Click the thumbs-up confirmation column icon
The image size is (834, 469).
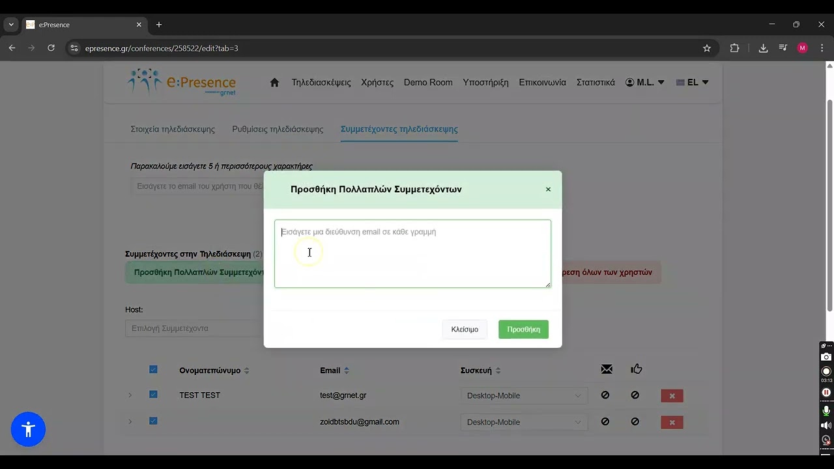click(637, 369)
